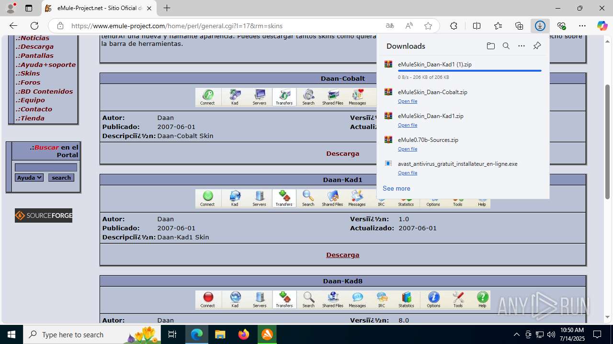View site information lock icon
This screenshot has width=613, height=344.
[60, 26]
